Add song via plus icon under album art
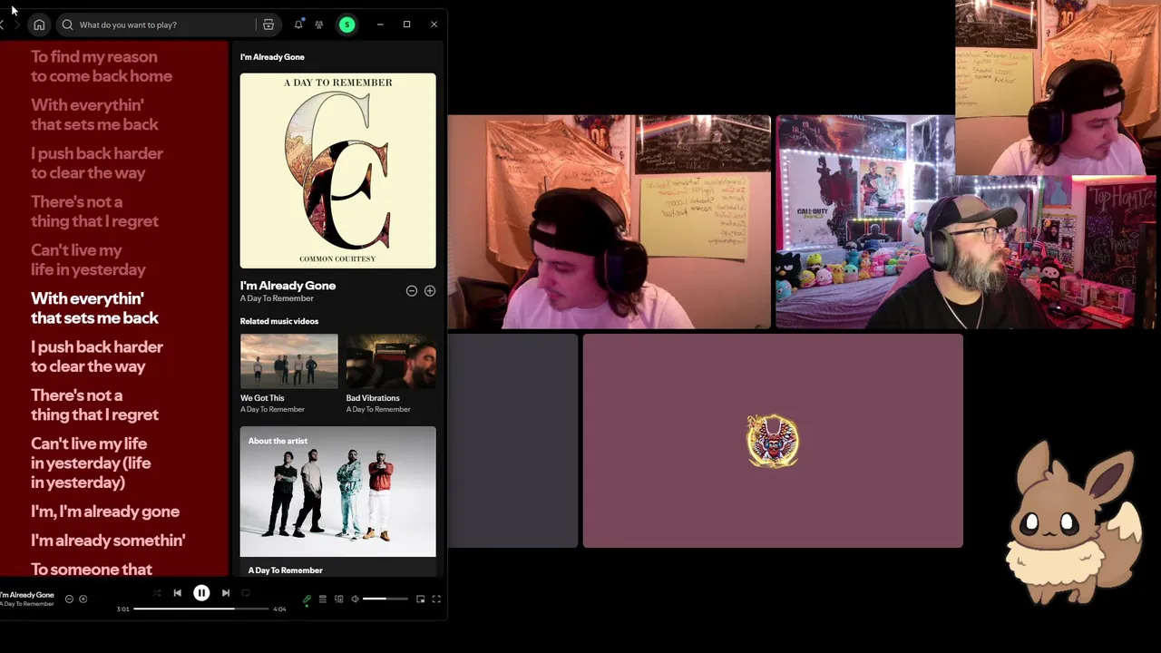This screenshot has width=1161, height=653. coord(430,291)
